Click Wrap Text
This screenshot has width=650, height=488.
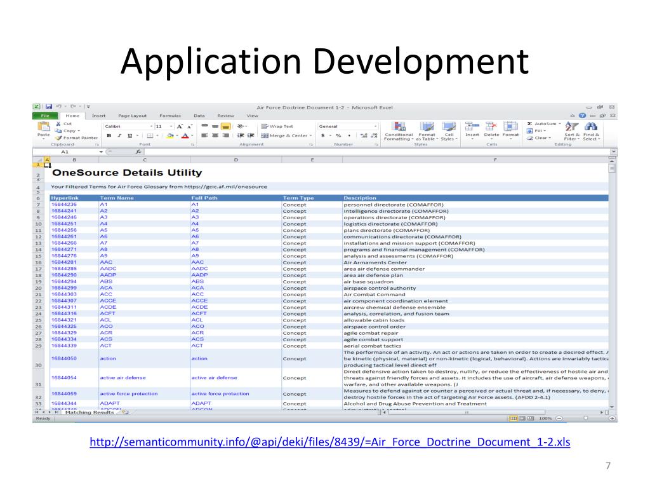[277, 126]
